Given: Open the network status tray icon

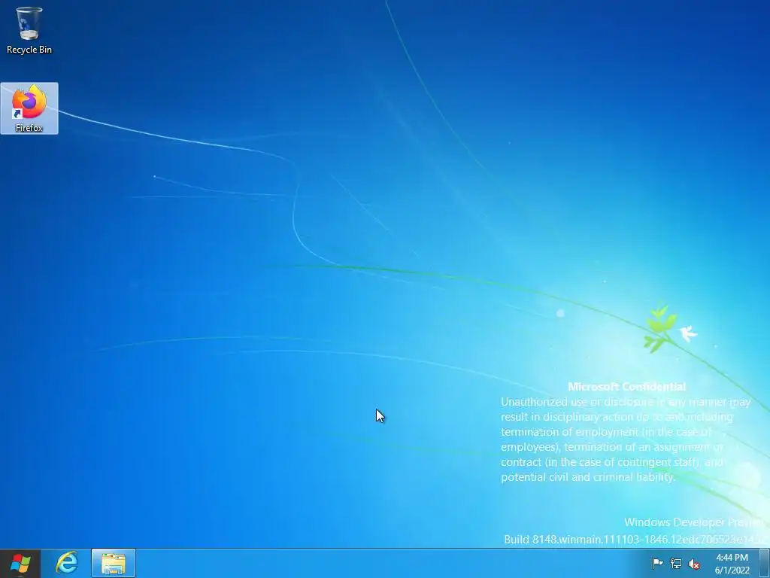Looking at the screenshot, I should [676, 564].
